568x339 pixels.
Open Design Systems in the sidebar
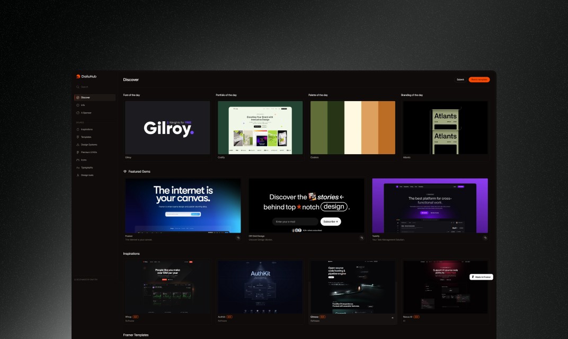[94, 145]
